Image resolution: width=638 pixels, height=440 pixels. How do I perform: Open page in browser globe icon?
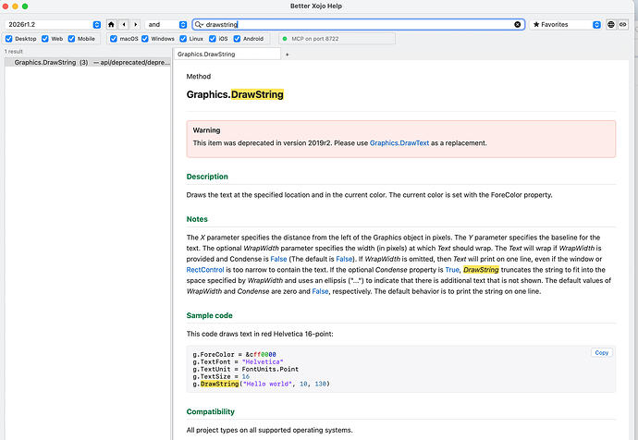(x=611, y=24)
